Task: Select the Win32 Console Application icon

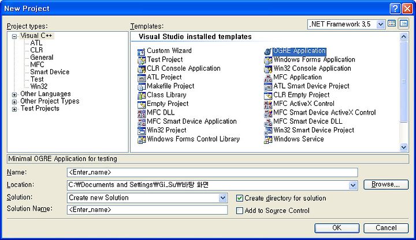Action: 268,69
